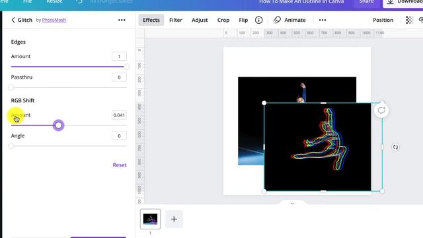The height and width of the screenshot is (238, 423).
Task: Open the Flip options
Action: (x=243, y=20)
